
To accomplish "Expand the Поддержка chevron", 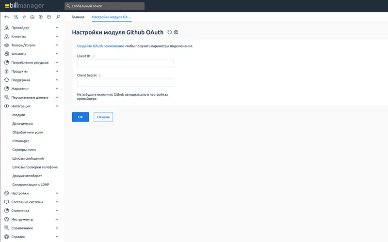I will click(x=57, y=80).
